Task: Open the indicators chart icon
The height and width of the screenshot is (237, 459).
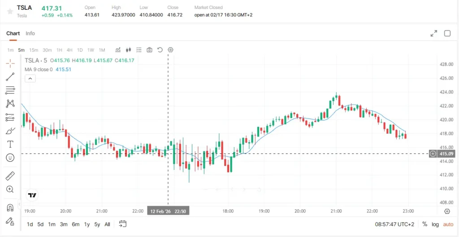Action: [118, 50]
